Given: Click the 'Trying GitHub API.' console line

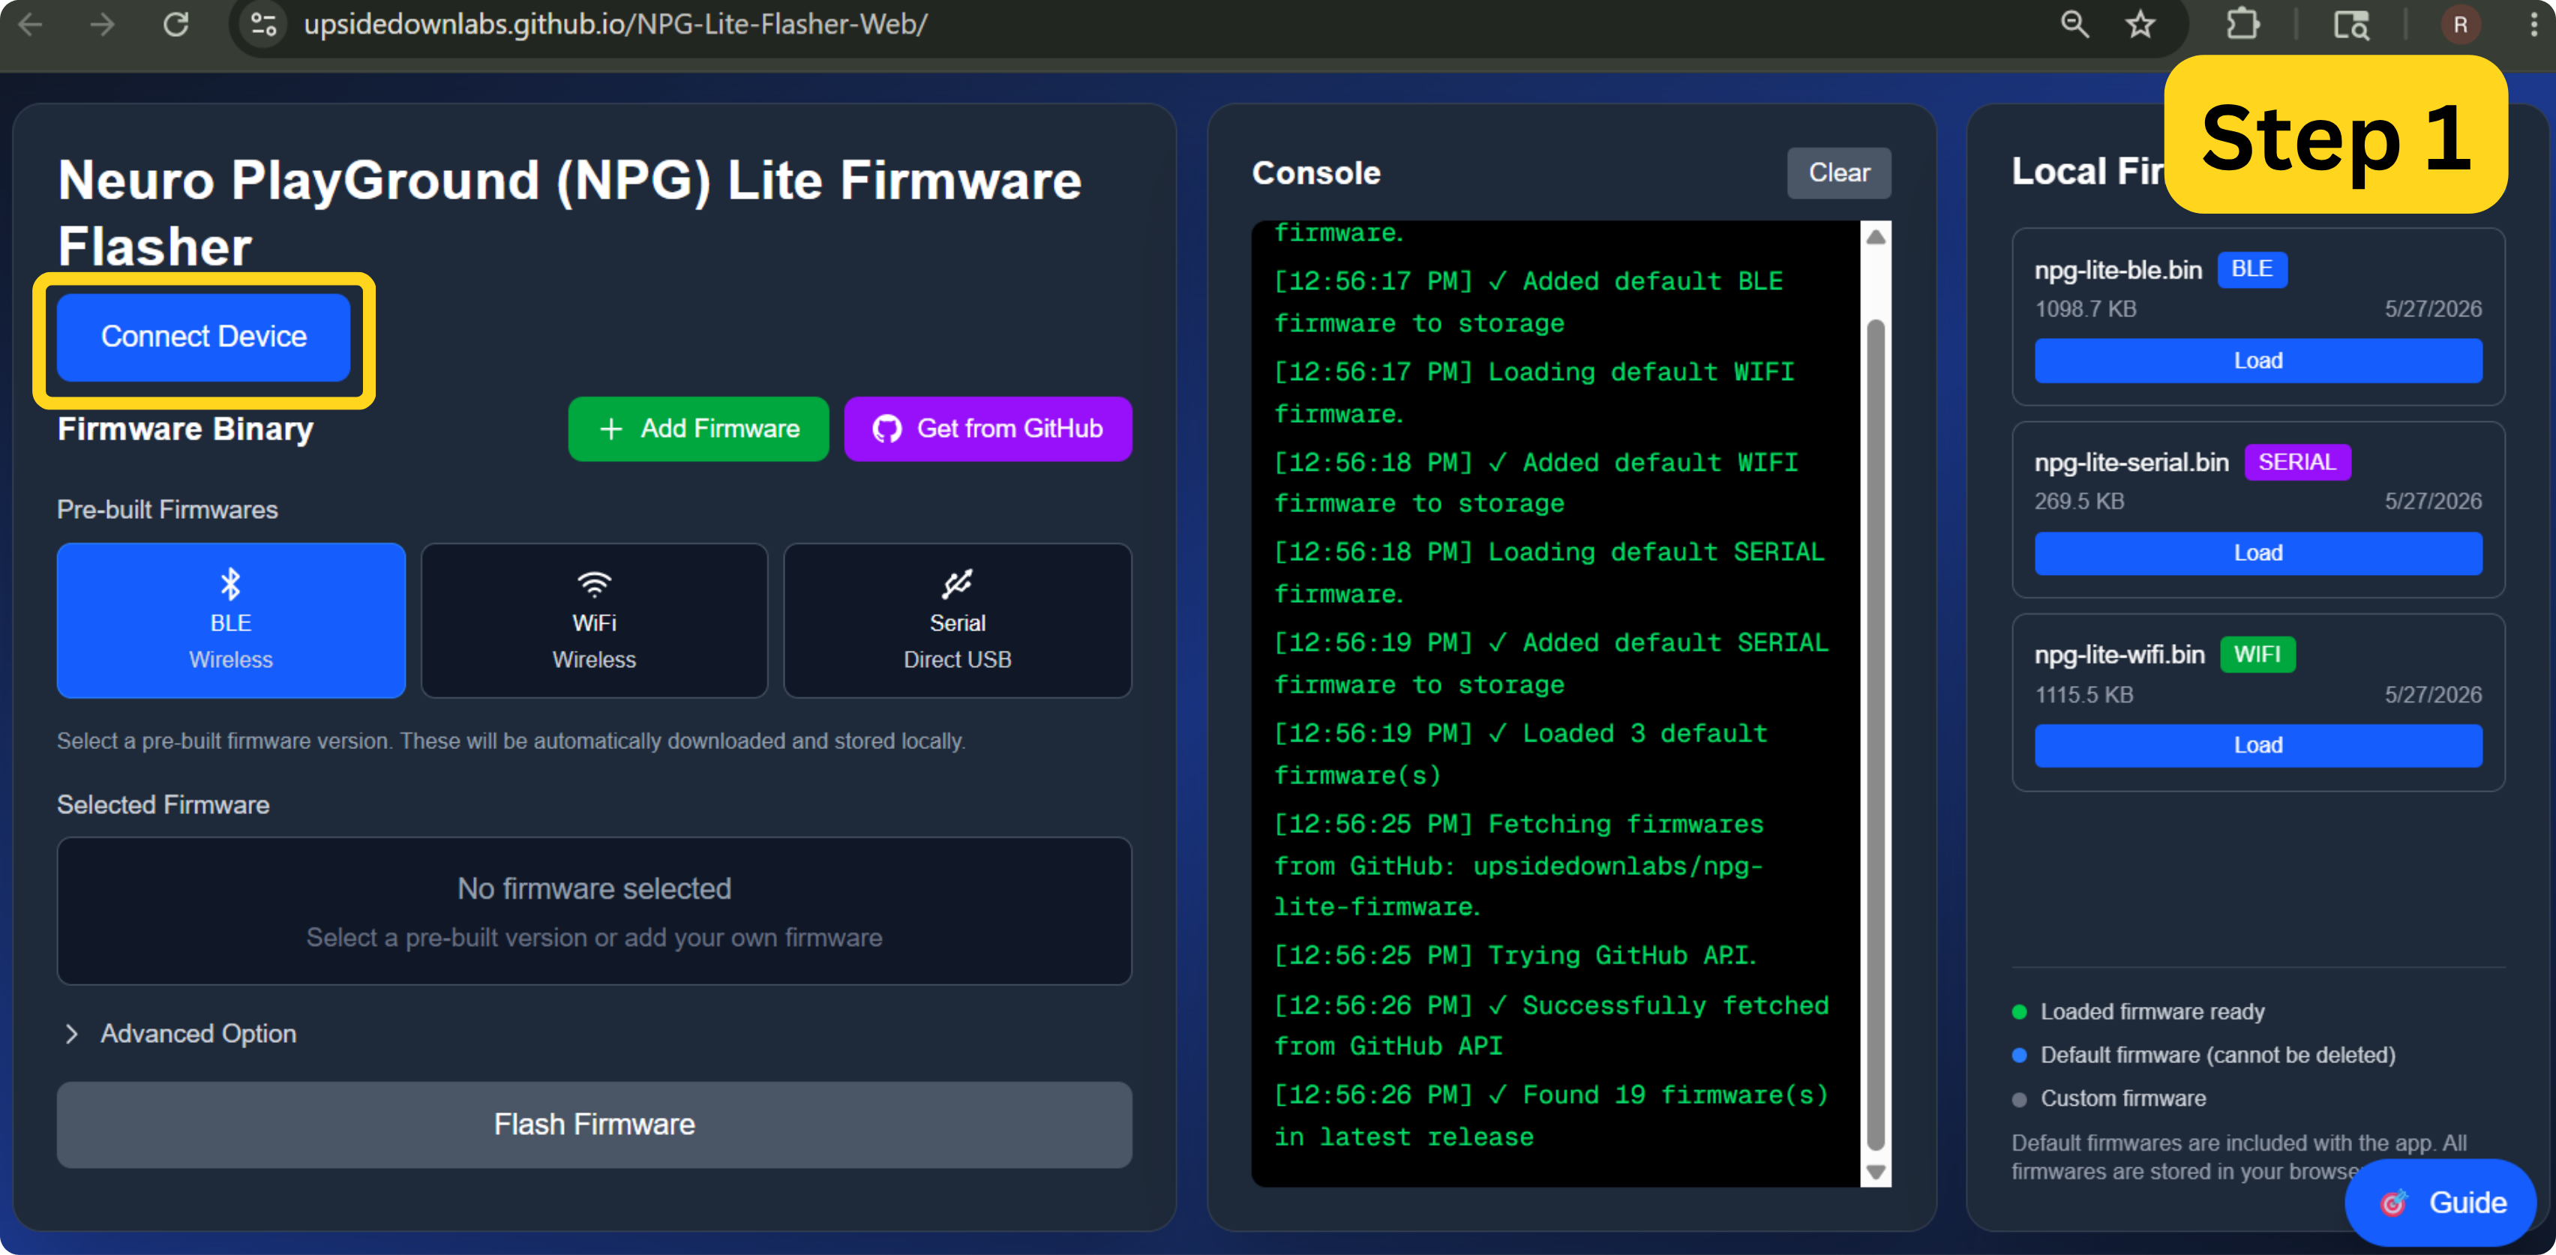Looking at the screenshot, I should (1515, 955).
